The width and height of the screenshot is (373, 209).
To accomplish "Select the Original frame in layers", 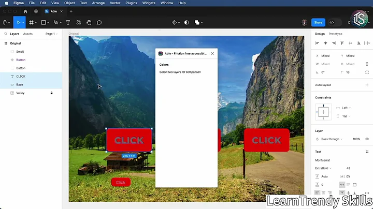I will [x=31, y=43].
